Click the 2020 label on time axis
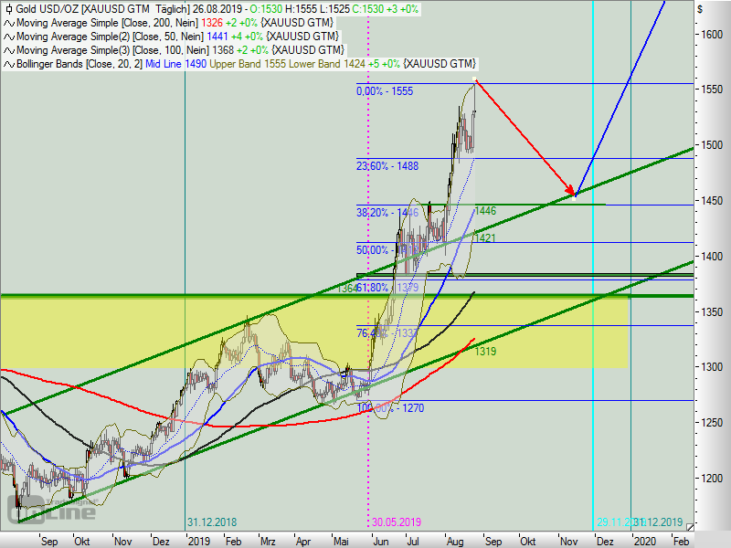Image resolution: width=731 pixels, height=548 pixels. [x=645, y=541]
